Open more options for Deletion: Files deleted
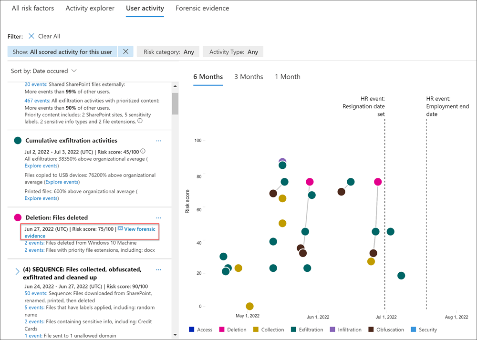Viewport: 477px width, 340px height. point(159,217)
